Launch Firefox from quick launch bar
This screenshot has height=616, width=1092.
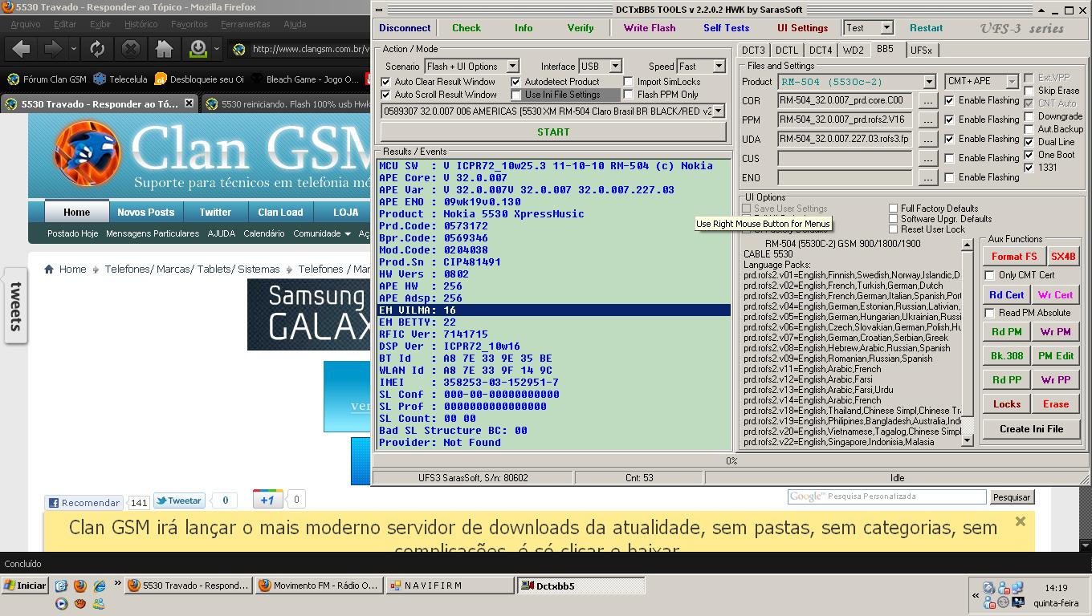coord(79,586)
